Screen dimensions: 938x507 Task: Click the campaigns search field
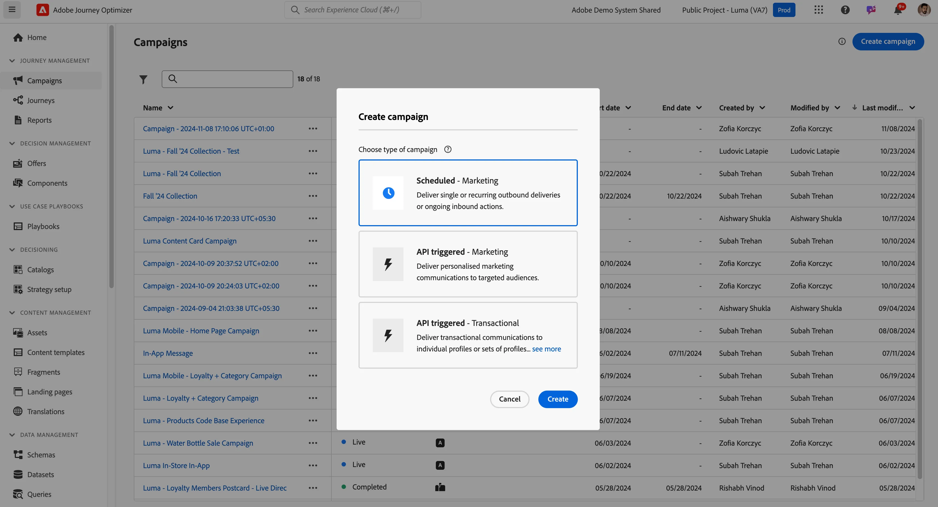[x=227, y=79]
